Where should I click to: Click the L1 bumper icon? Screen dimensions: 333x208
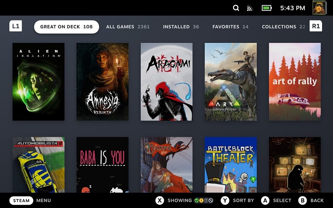click(16, 26)
